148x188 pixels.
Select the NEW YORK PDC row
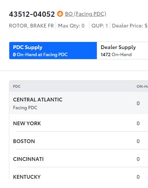(79, 123)
